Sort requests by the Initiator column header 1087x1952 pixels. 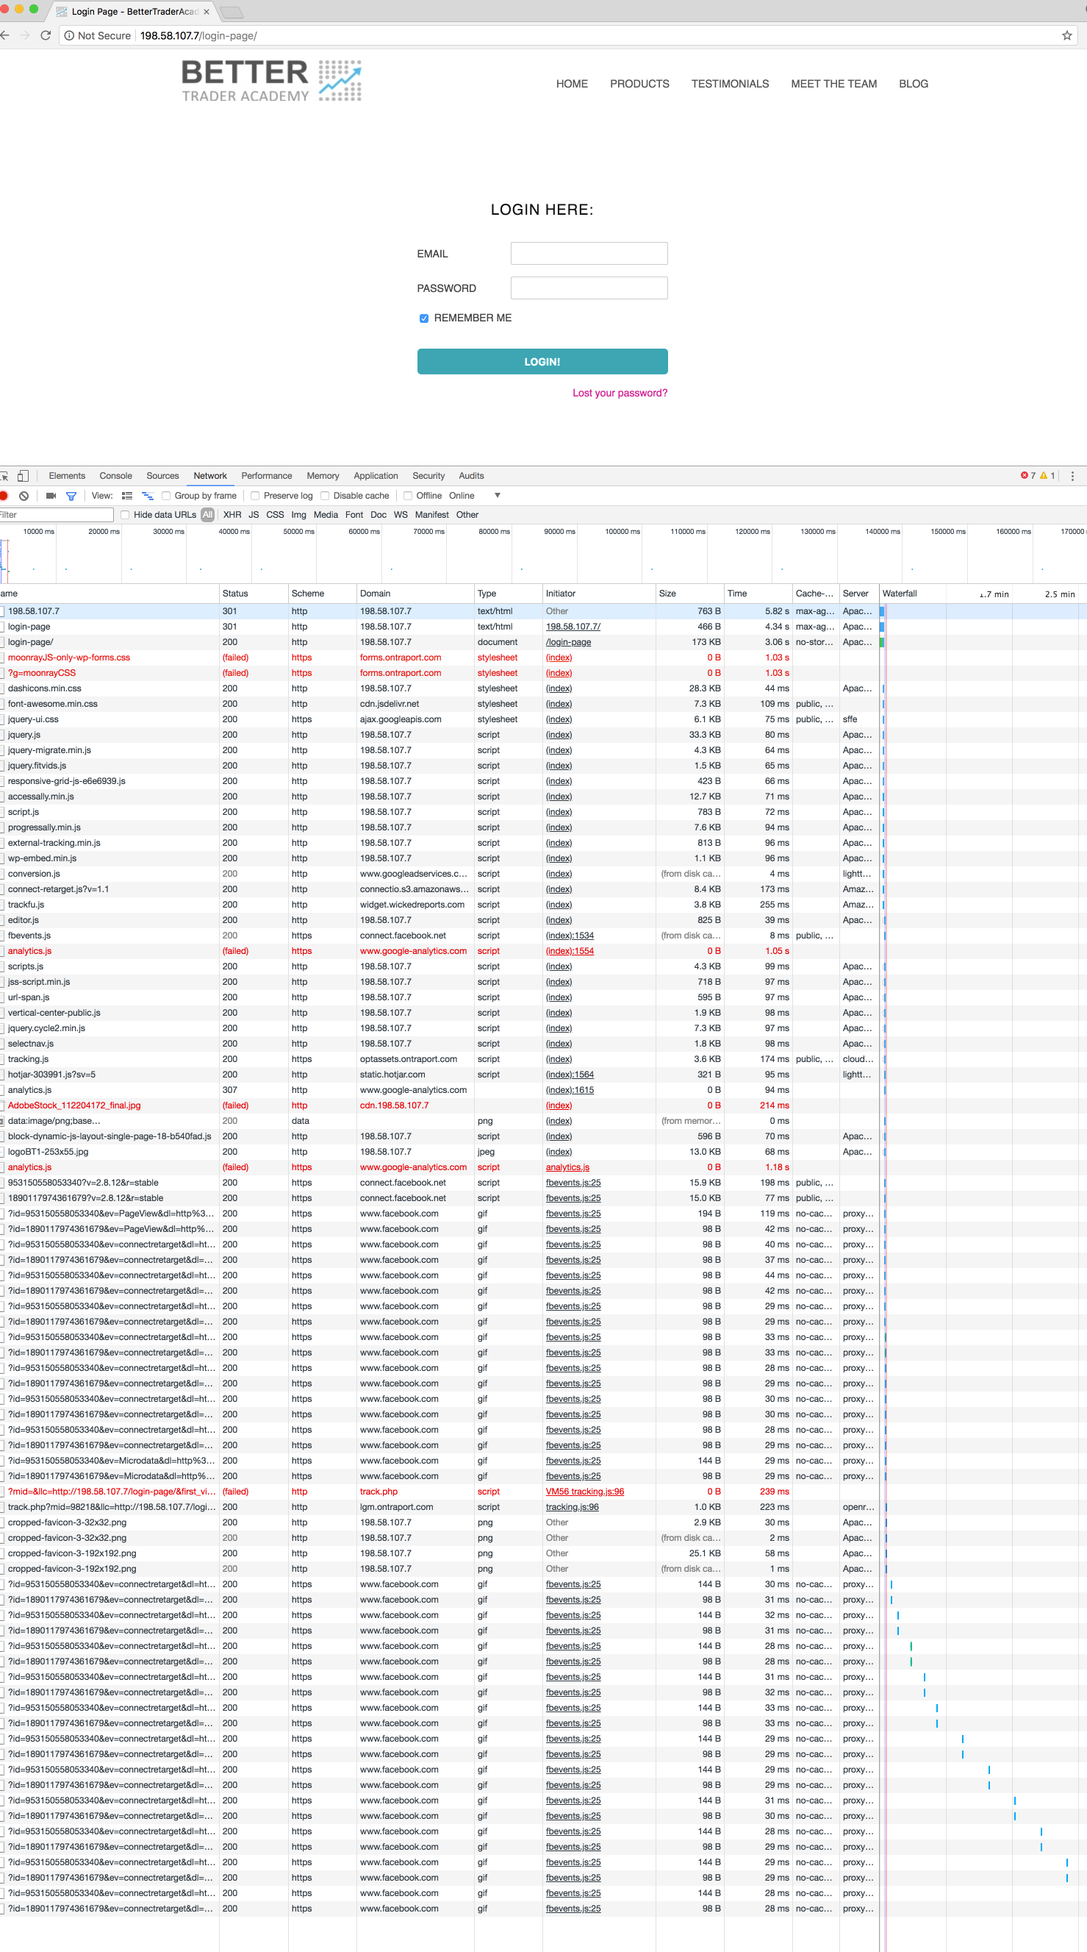(x=599, y=594)
